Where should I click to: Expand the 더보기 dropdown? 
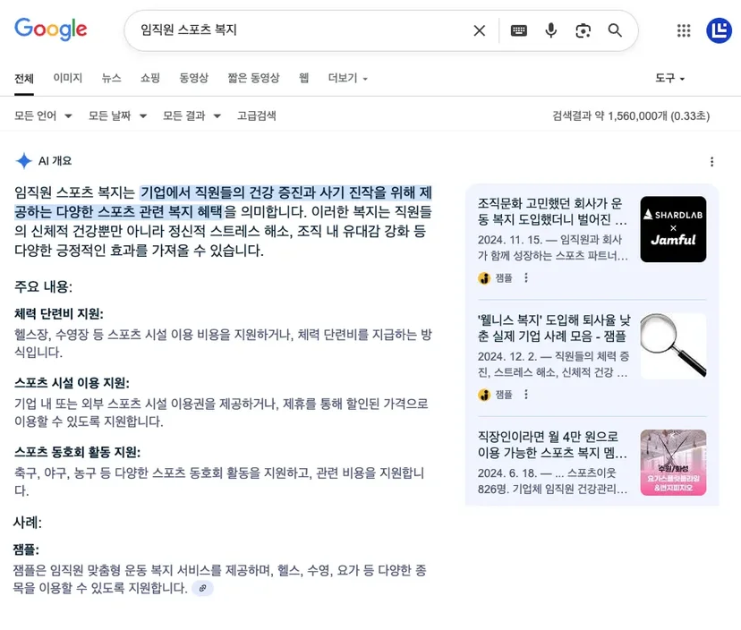click(348, 78)
